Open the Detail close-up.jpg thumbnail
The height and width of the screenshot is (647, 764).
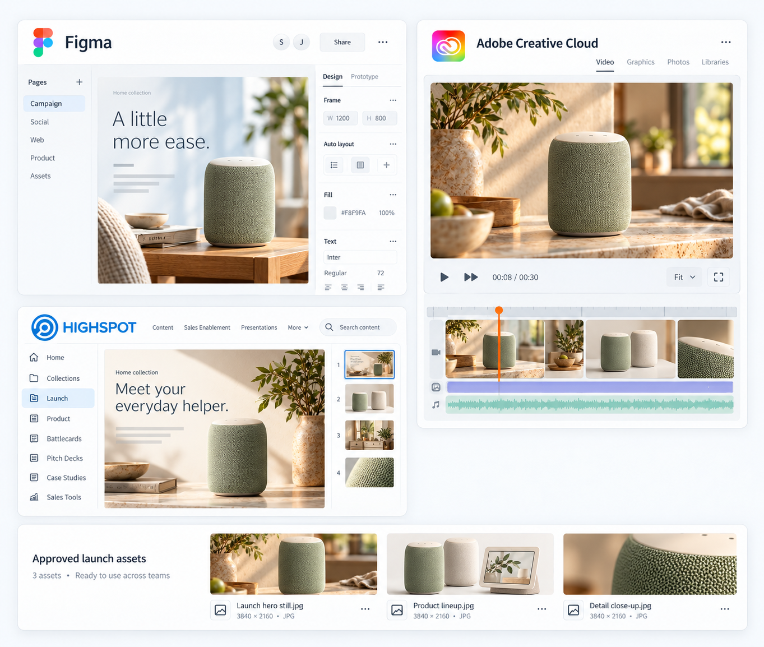coord(650,564)
